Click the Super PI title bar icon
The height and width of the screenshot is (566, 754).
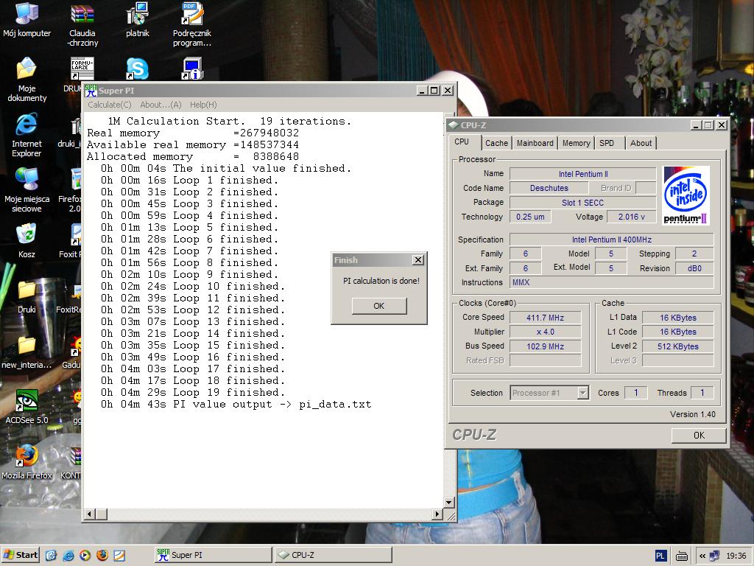91,91
